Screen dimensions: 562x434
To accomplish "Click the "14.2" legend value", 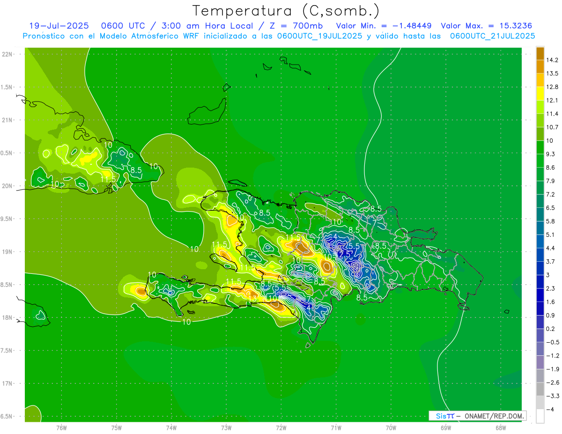I will click(x=552, y=60).
